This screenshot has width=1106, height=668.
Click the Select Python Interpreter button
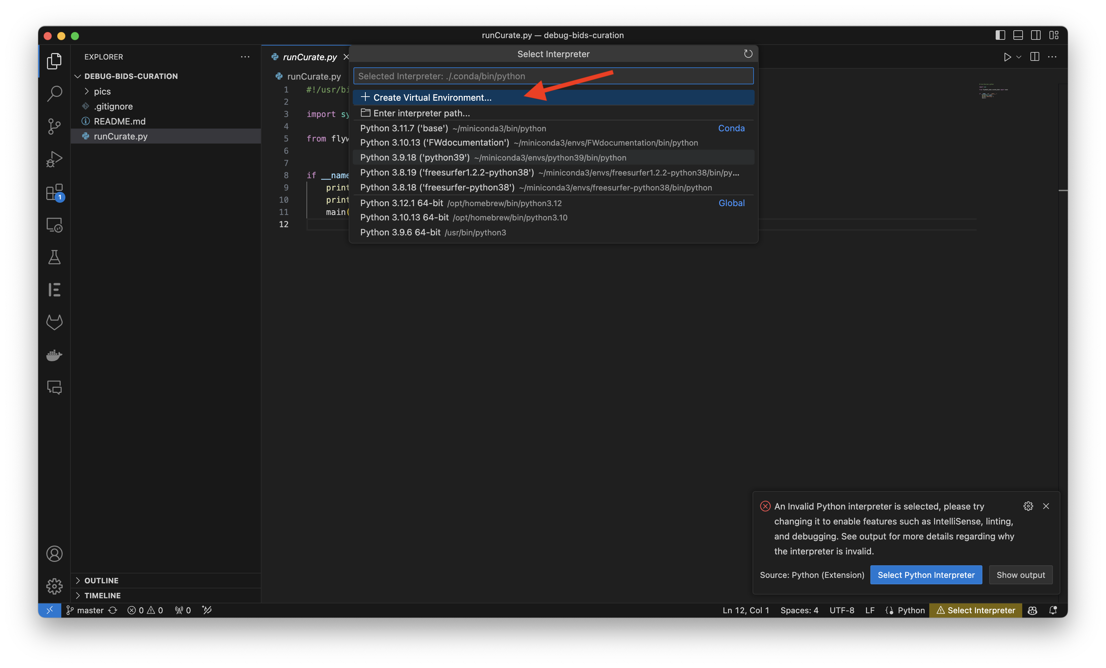926,575
